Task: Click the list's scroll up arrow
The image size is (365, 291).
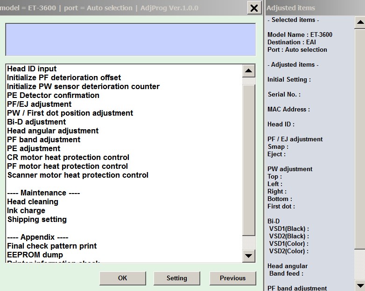Action: tap(249, 71)
